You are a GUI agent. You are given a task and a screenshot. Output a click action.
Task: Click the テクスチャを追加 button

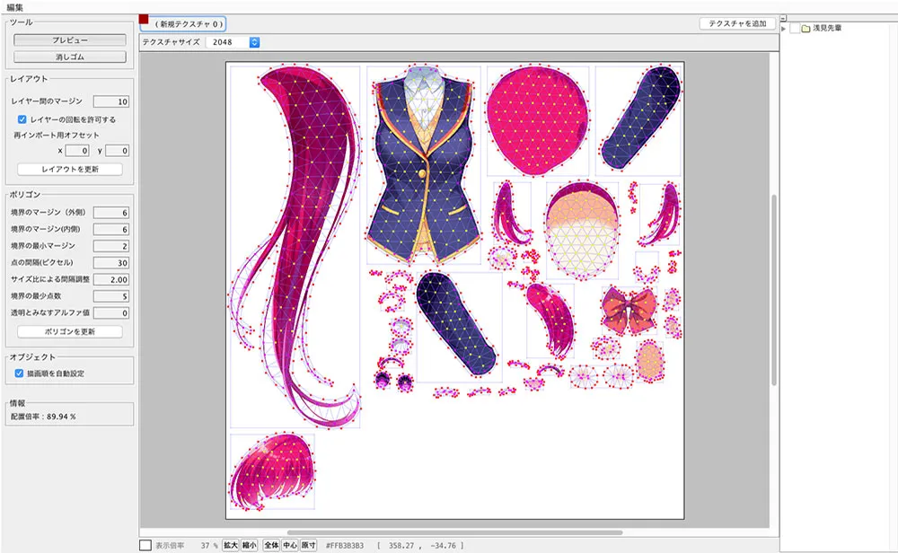click(737, 23)
